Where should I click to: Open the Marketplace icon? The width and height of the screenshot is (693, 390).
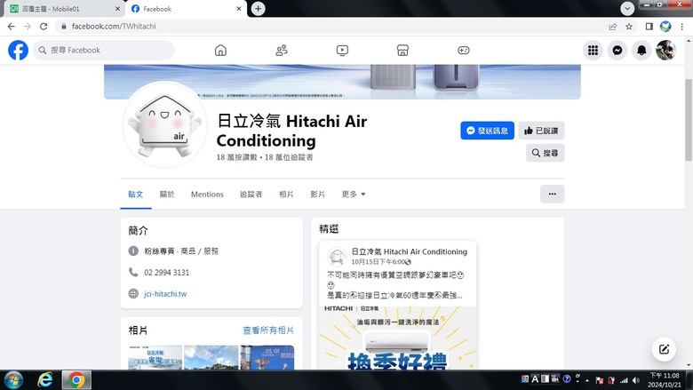[x=402, y=51]
